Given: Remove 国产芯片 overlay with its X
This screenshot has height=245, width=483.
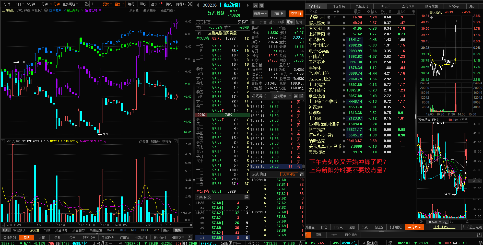Looking at the screenshot, I should 65,10.
